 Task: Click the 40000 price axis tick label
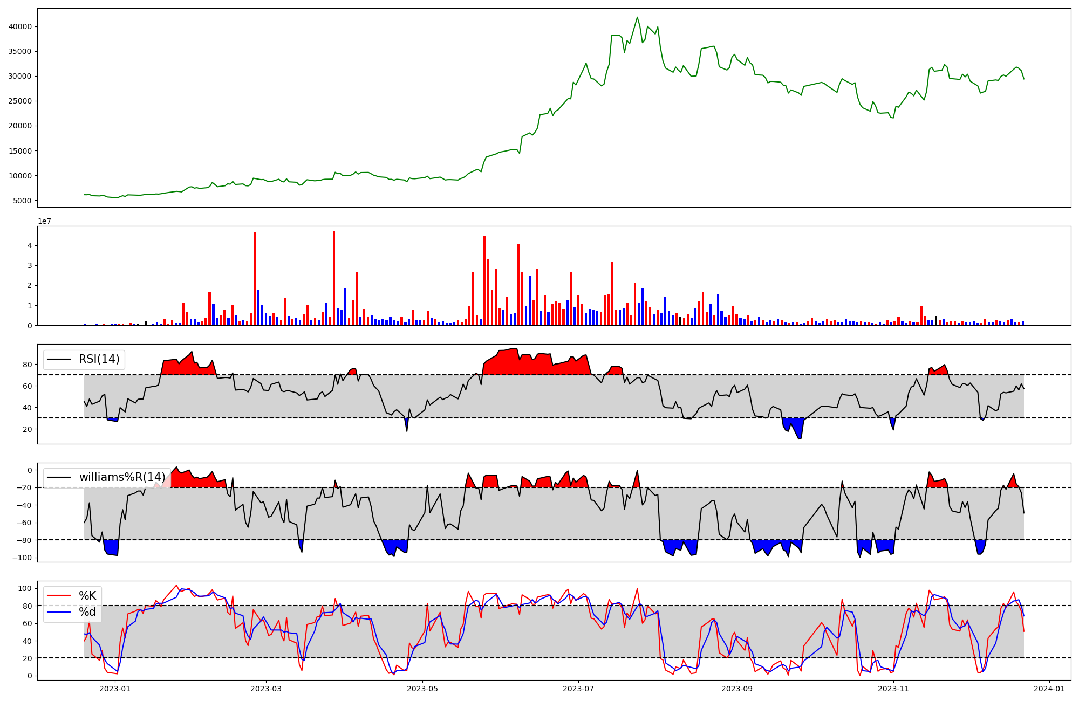click(x=21, y=26)
